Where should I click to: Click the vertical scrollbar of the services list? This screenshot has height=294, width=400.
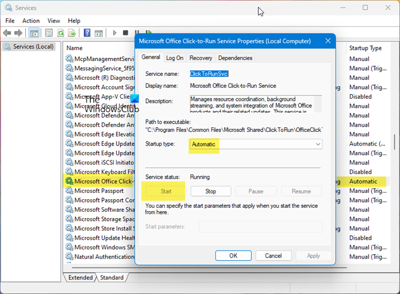[x=394, y=142]
